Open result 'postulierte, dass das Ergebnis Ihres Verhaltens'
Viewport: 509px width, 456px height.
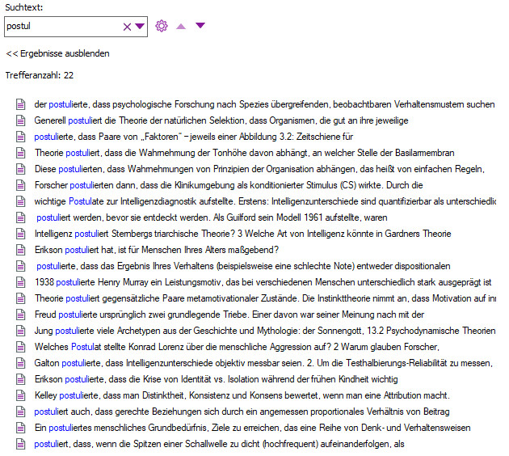[243, 266]
